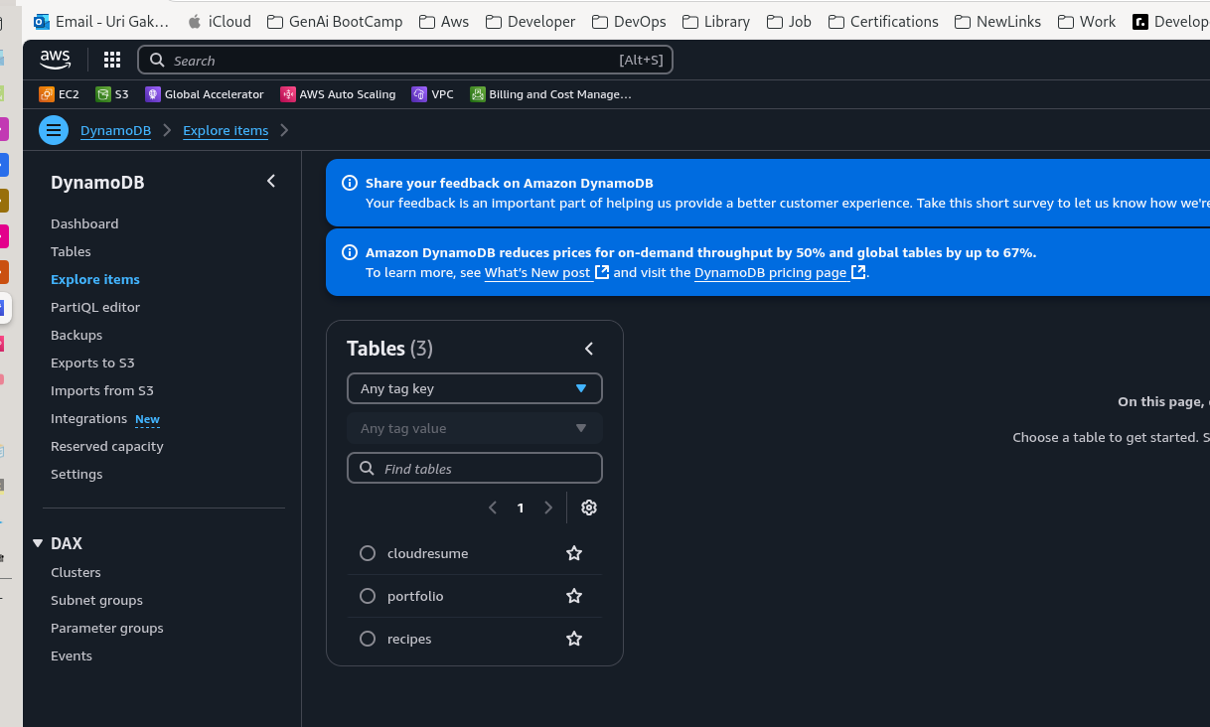Open the Library bookmark folder
The height and width of the screenshot is (727, 1210).
715,21
